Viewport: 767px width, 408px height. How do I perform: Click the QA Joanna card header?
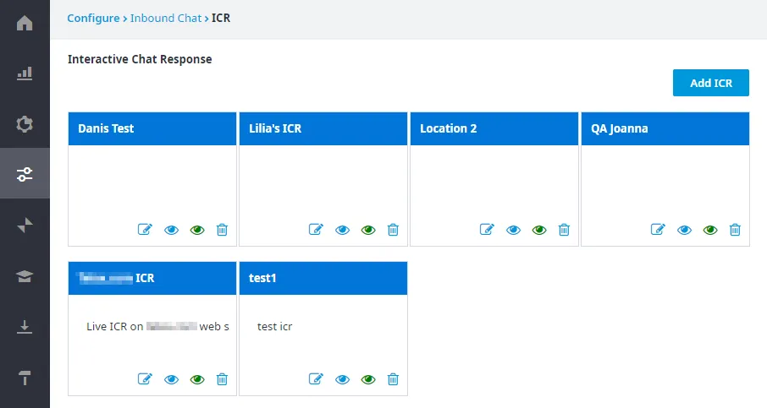pos(665,129)
